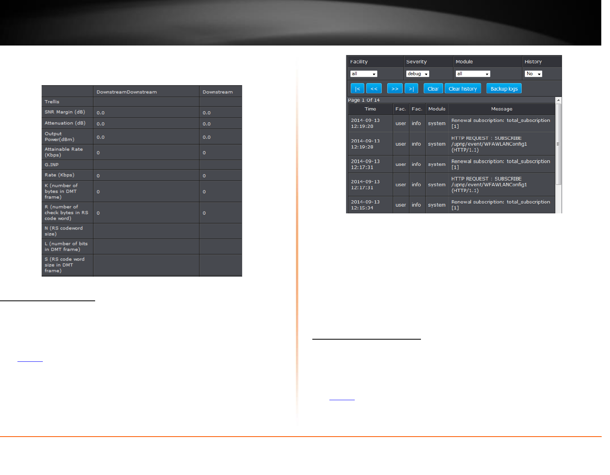Screen dimensions: 610x475
Task: Click the Module column header in log table
Action: (x=437, y=109)
